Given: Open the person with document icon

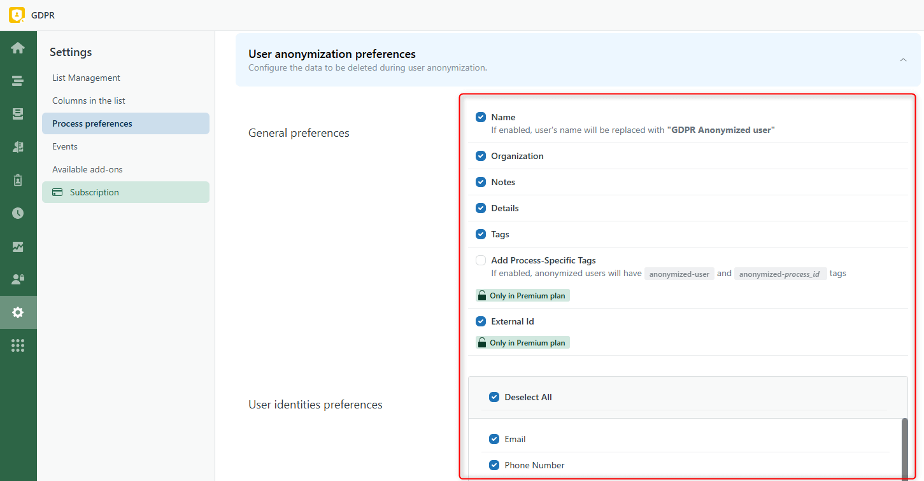Looking at the screenshot, I should [18, 147].
